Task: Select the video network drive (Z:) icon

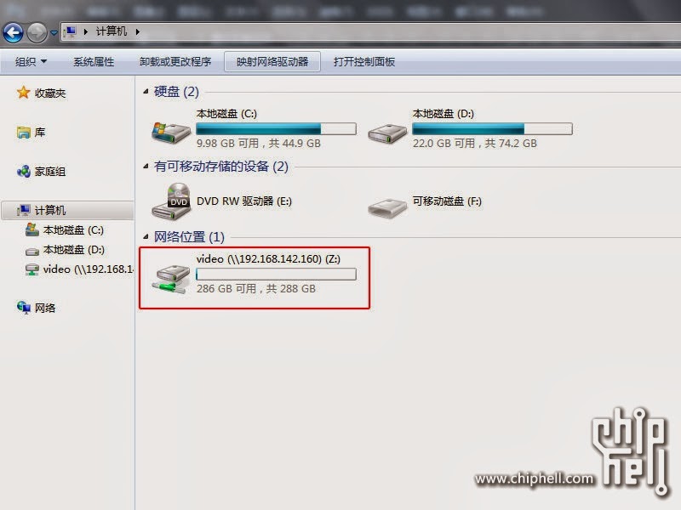Action: pyautogui.click(x=171, y=279)
